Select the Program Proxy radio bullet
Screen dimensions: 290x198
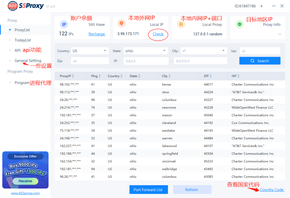click(x=10, y=82)
